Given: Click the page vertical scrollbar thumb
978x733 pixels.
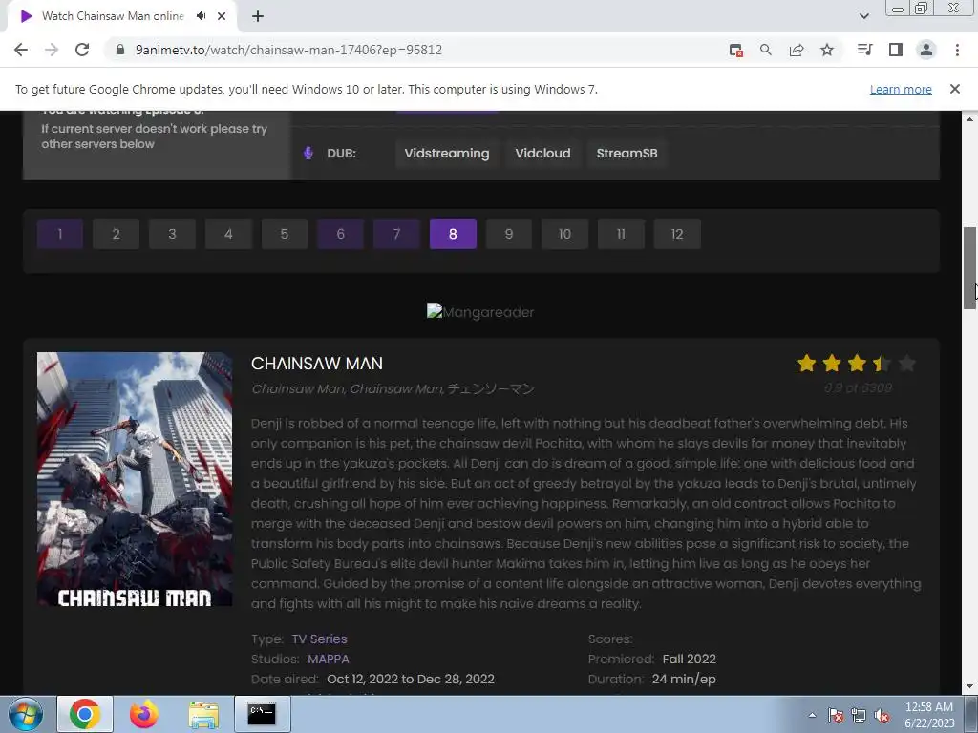Looking at the screenshot, I should coord(970,268).
